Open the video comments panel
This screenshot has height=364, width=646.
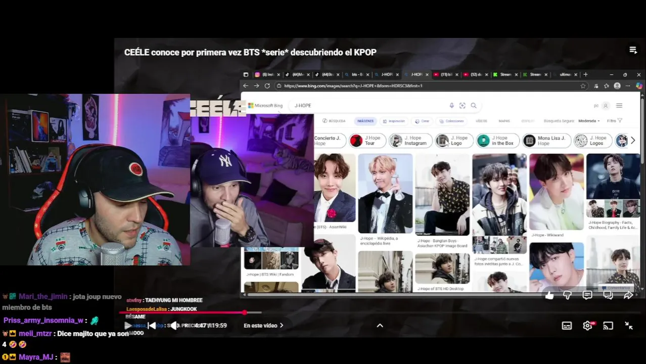pyautogui.click(x=587, y=295)
